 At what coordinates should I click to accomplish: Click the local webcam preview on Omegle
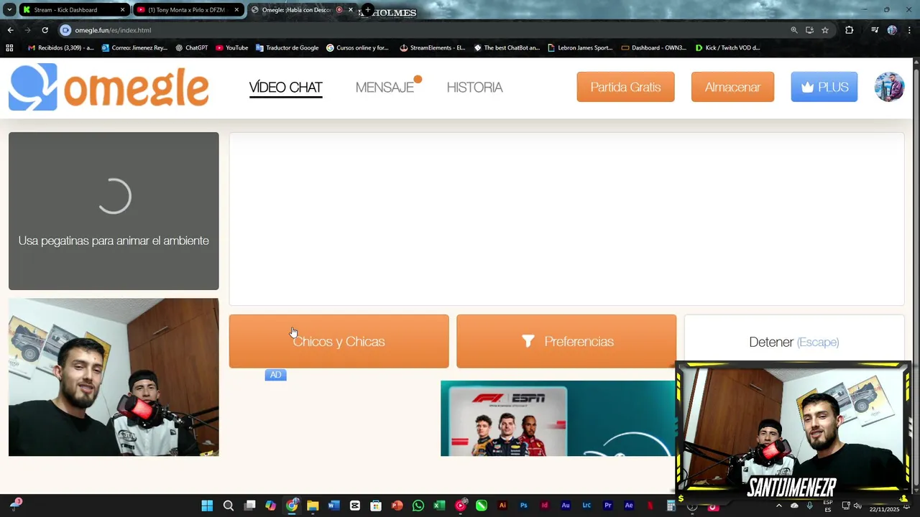pos(114,377)
